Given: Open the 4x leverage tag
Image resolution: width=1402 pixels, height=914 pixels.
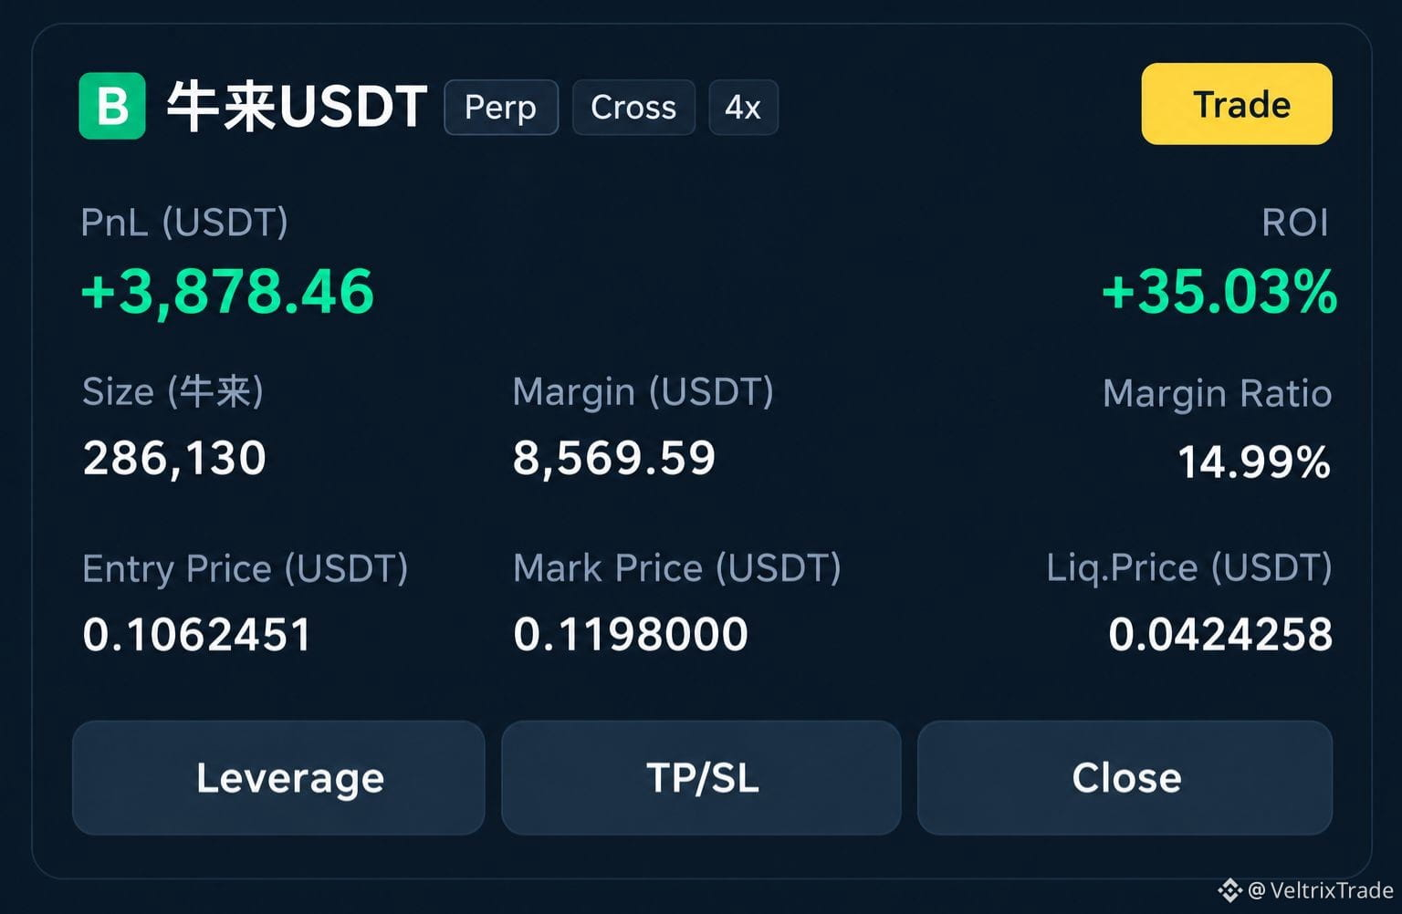Looking at the screenshot, I should 743,108.
